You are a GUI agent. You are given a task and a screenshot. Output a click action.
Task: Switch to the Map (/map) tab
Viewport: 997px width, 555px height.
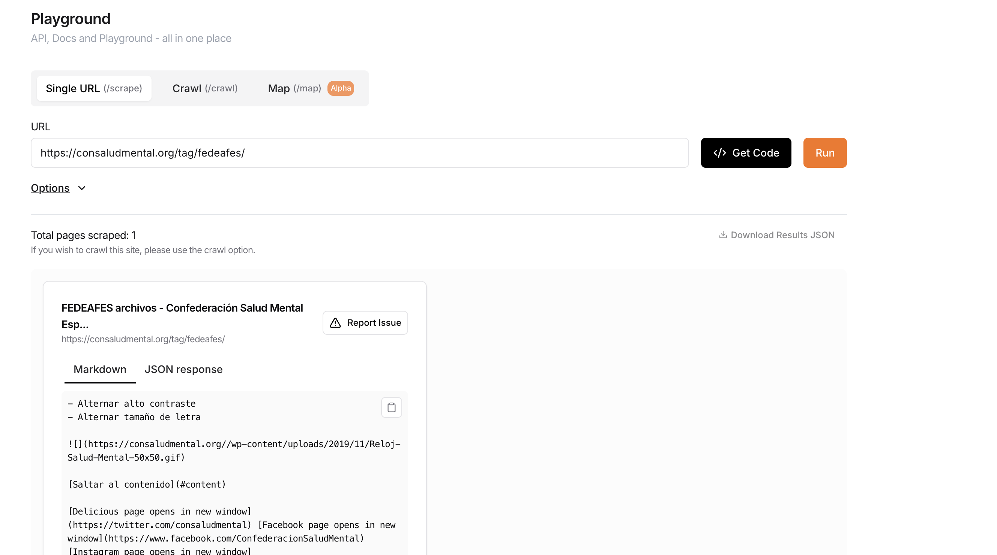(294, 88)
